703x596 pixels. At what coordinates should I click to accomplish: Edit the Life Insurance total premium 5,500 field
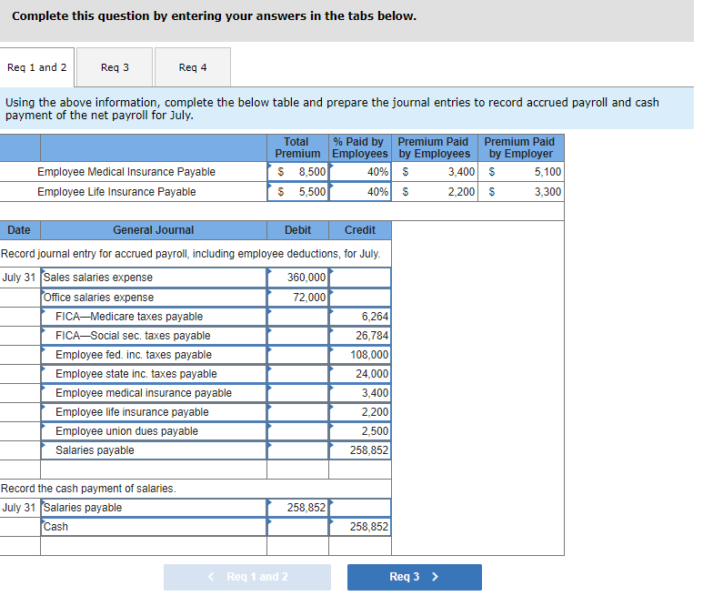(298, 192)
